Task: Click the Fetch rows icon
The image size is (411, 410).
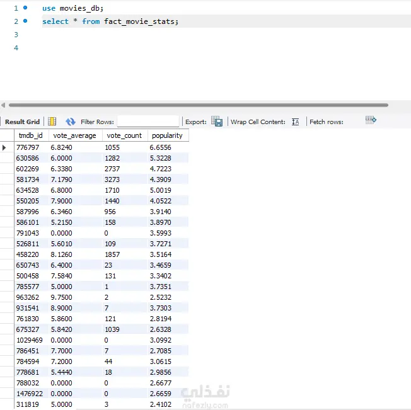Action: pyautogui.click(x=371, y=120)
